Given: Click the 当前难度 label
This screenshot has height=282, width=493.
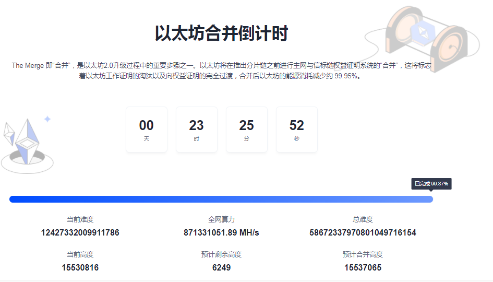Looking at the screenshot, I should coord(80,219).
